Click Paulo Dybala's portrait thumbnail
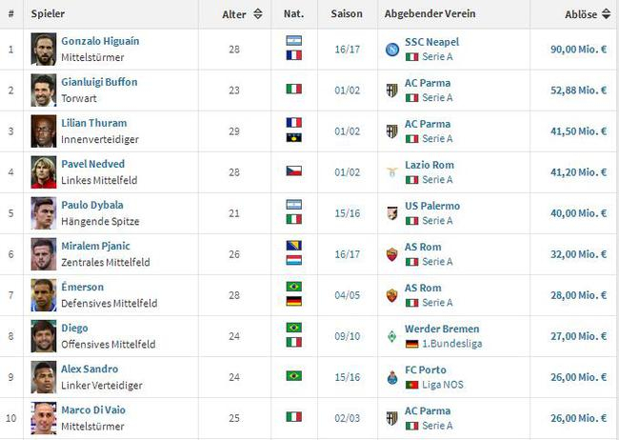 (43, 212)
